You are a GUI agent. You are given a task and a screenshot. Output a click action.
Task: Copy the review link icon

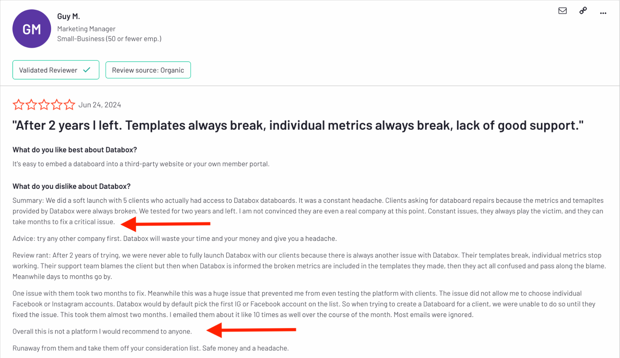[582, 11]
